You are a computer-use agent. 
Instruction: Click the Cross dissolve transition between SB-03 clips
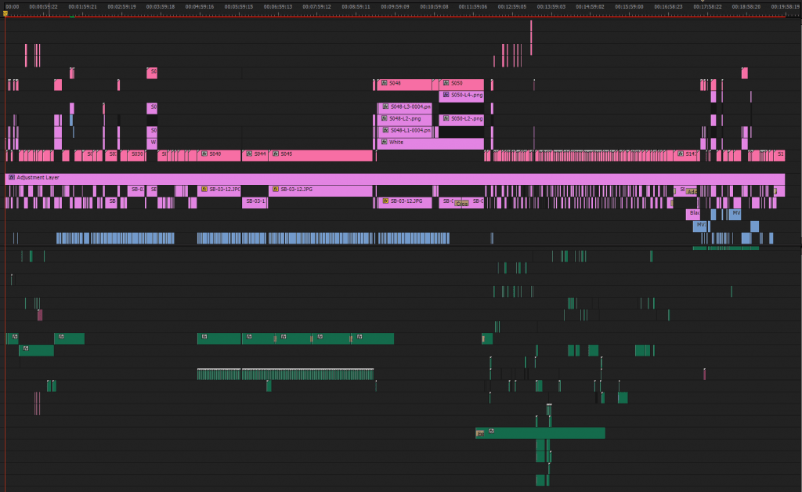point(462,203)
